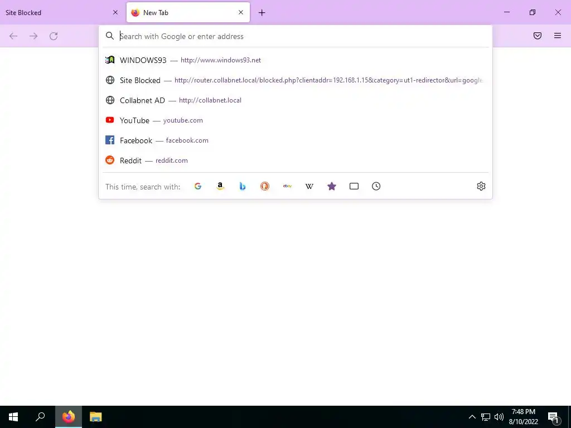Click the Reddit favicon in suggestions
Image resolution: width=571 pixels, height=428 pixels.
click(110, 160)
